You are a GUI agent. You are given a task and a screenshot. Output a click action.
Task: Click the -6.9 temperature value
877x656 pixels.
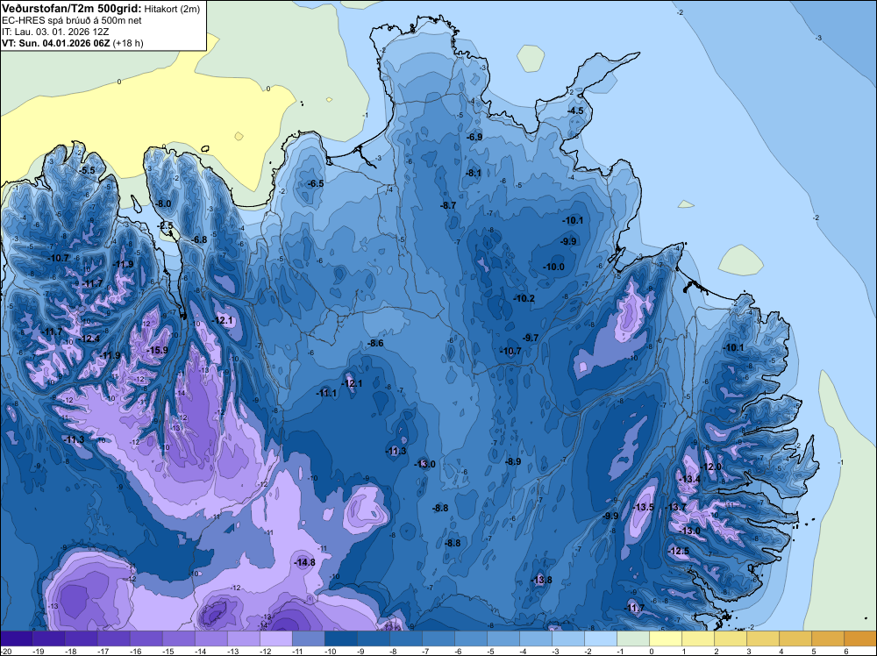(x=474, y=137)
